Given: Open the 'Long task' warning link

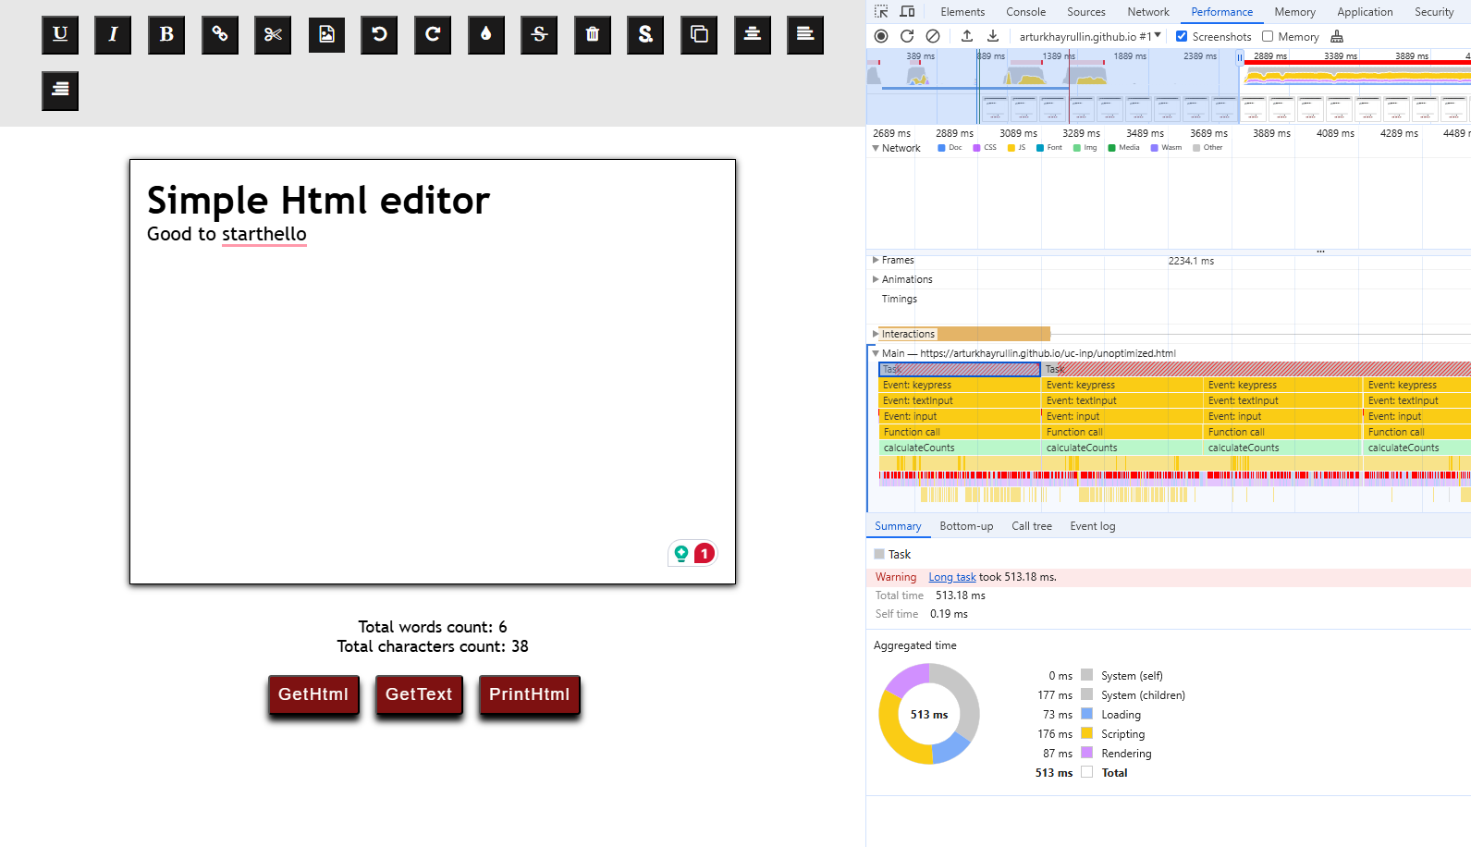Looking at the screenshot, I should coord(952,577).
